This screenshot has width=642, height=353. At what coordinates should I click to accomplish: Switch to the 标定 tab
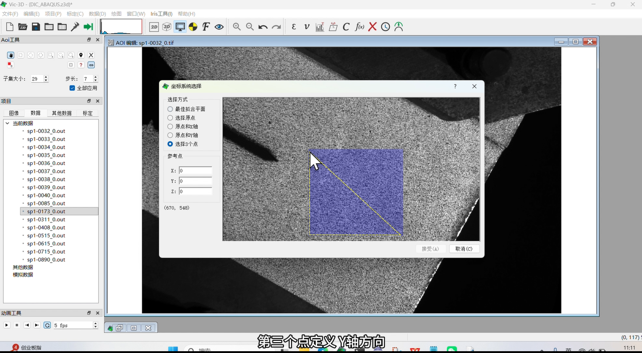[87, 113]
